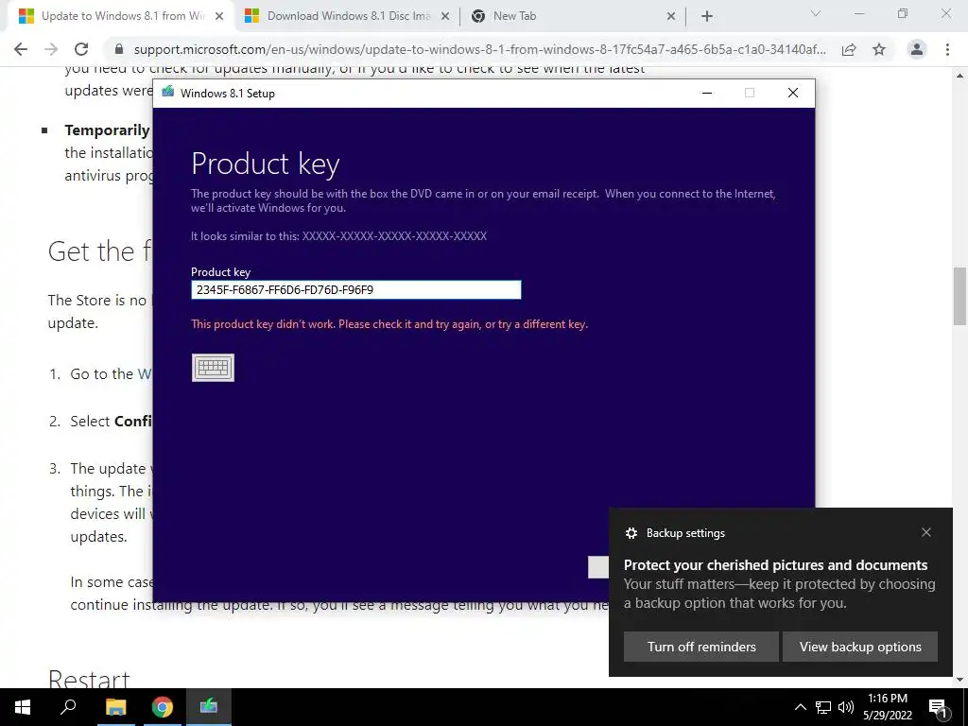This screenshot has height=726, width=968.
Task: Open the on-screen keyboard in Setup
Action: (x=213, y=368)
